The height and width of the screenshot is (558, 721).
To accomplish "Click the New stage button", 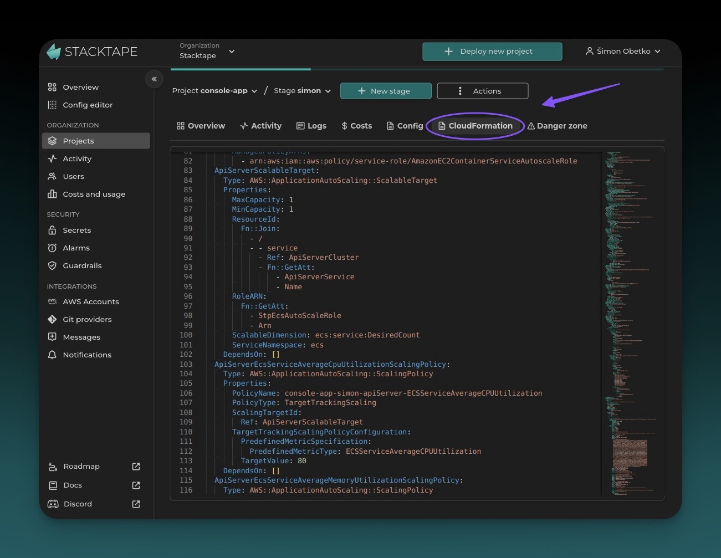I will pos(386,91).
